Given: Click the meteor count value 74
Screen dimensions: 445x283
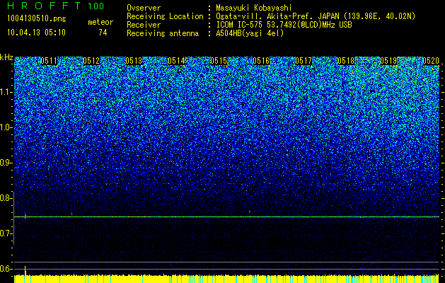Looking at the screenshot, I should point(103,33).
